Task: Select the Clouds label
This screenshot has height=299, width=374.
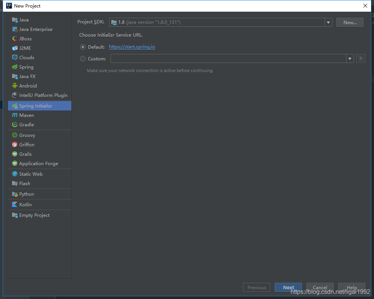Action: point(27,58)
